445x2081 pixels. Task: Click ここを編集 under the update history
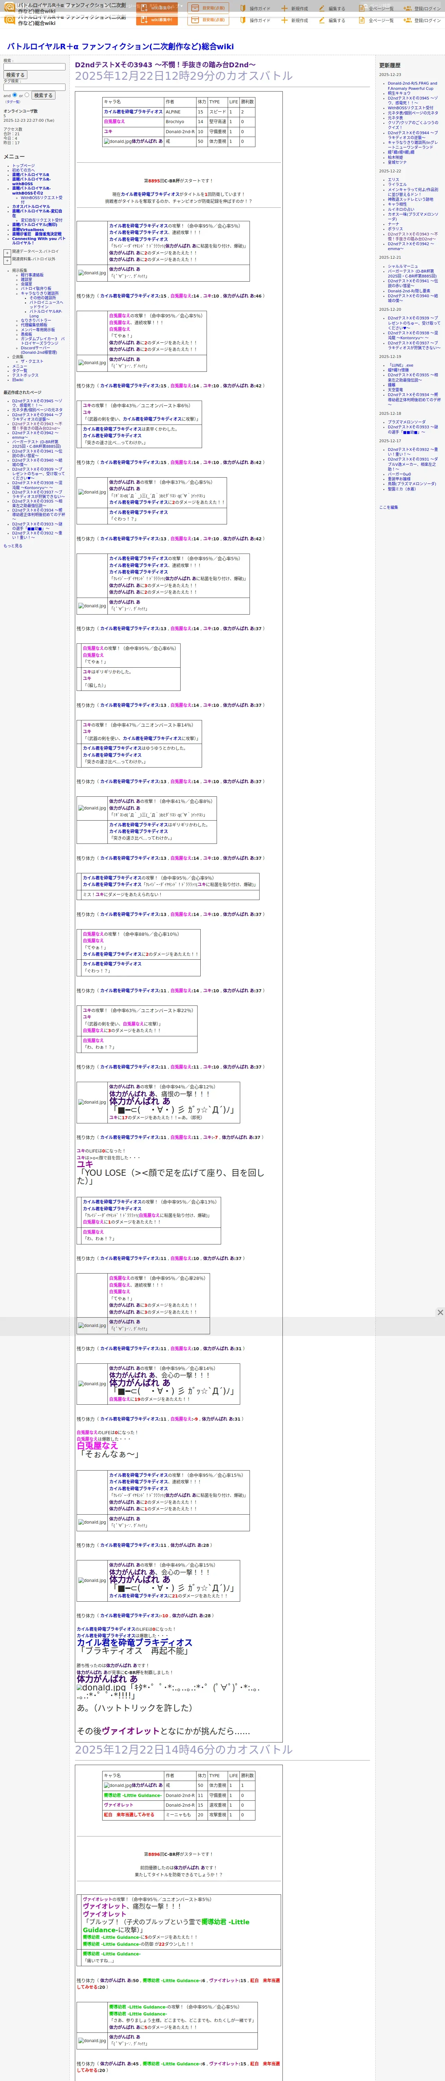click(x=389, y=507)
